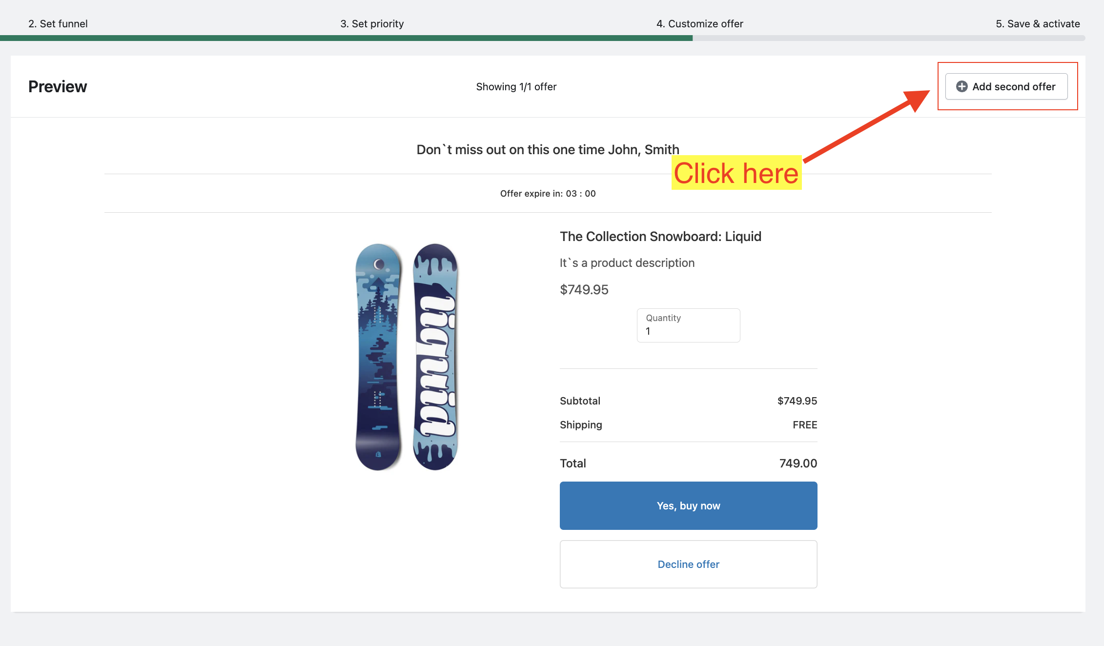Click the $749.95 product price
This screenshot has height=646, width=1104.
[x=584, y=290]
